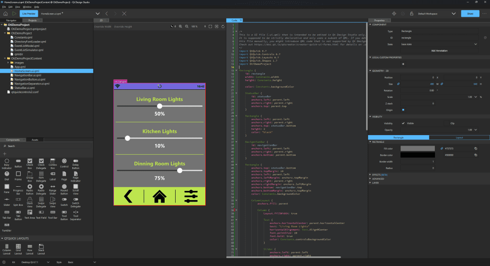Click the Radius input field
The image size is (490, 266).
point(417,168)
